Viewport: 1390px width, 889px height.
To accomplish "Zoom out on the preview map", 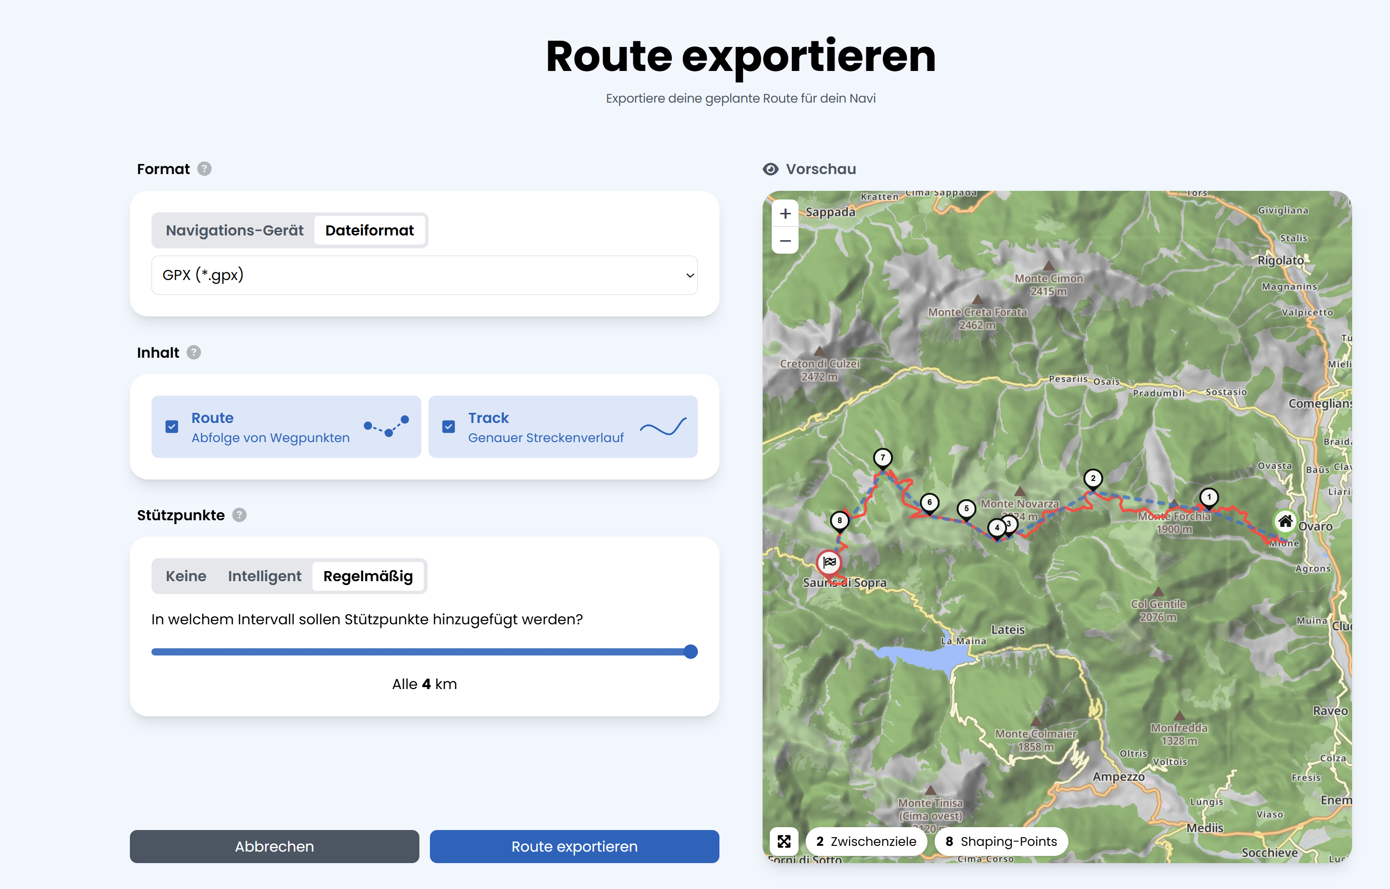I will (785, 240).
